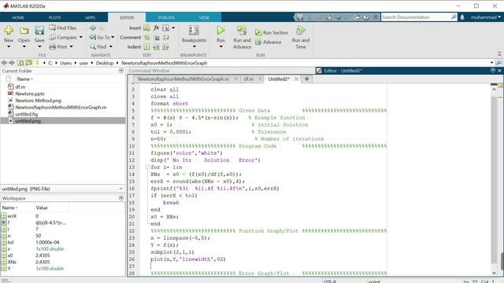
Task: Open the Breakpoints dropdown arrow
Action: [194, 47]
